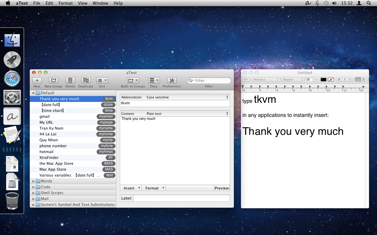The width and height of the screenshot is (377, 235).
Task: Open the Format pull-down in aText editor
Action: click(x=154, y=188)
